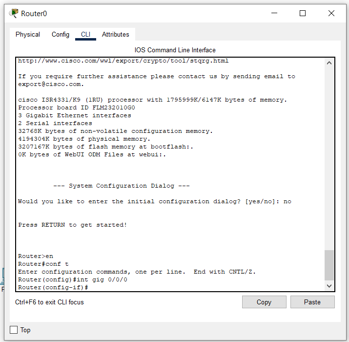
Task: Select the CLI tab
Action: (85, 35)
